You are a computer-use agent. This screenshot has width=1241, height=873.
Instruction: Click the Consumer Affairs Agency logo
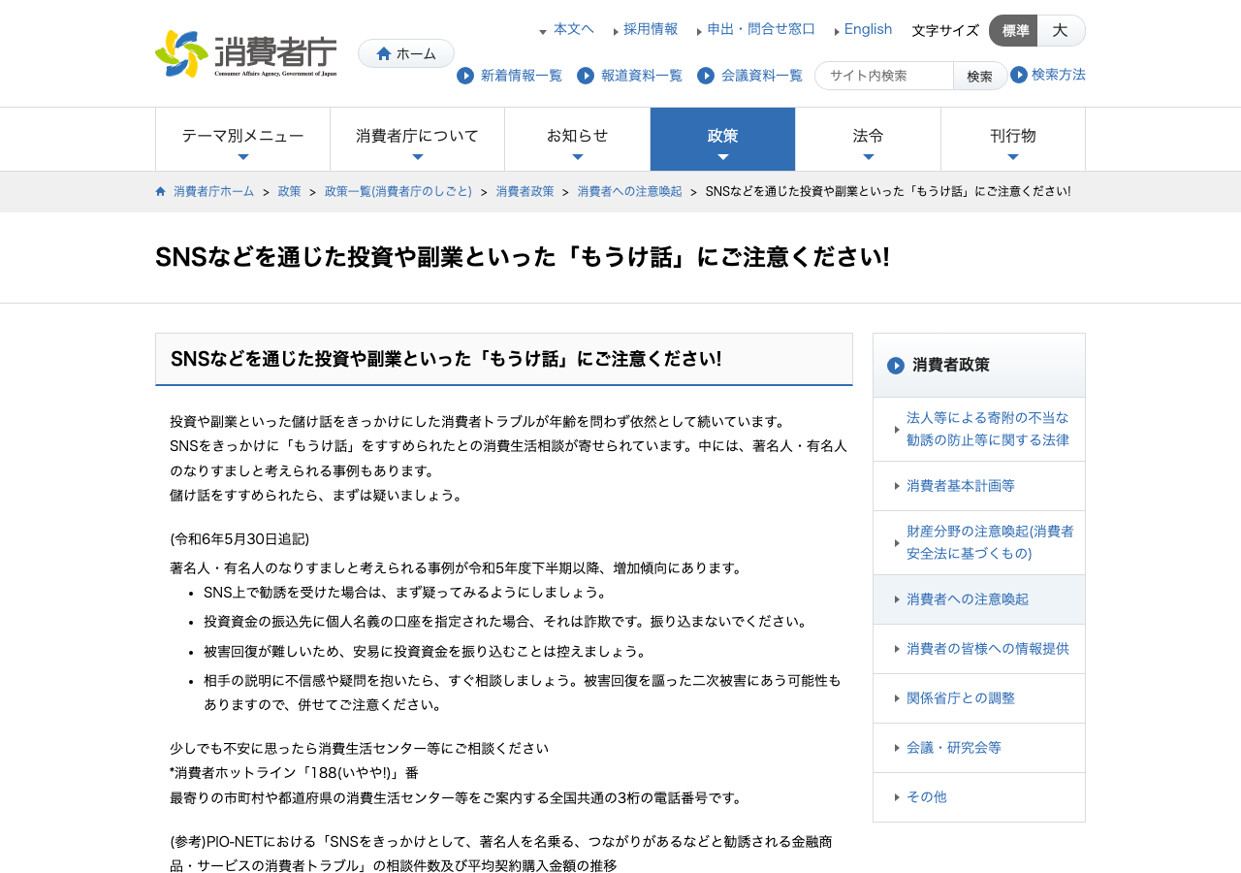point(246,53)
